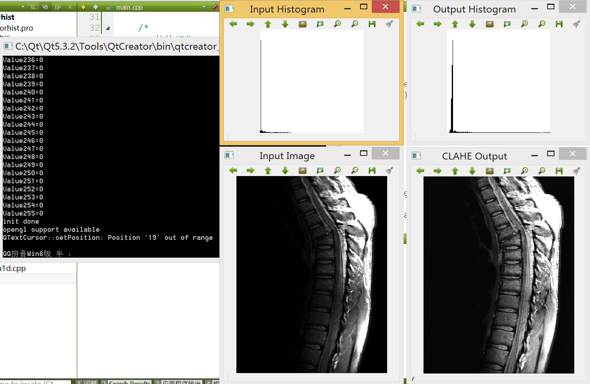This screenshot has width=590, height=384.
Task: Open the Search Results output pane tab
Action: click(126, 382)
